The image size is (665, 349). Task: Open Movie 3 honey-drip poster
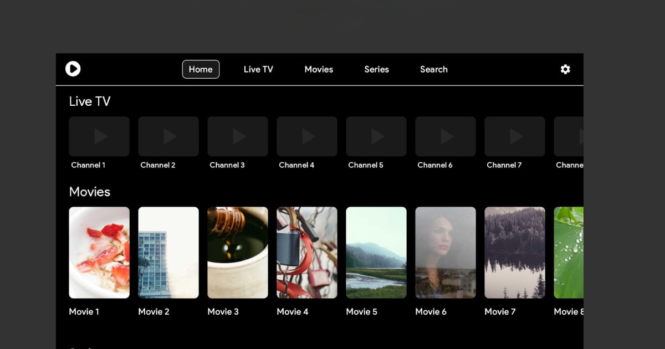pyautogui.click(x=238, y=253)
